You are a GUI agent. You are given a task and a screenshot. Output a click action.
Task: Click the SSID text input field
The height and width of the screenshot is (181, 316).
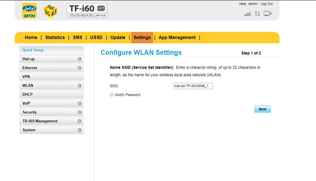tap(193, 86)
